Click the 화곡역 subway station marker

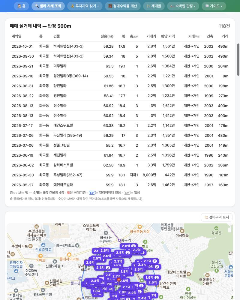[119, 240]
